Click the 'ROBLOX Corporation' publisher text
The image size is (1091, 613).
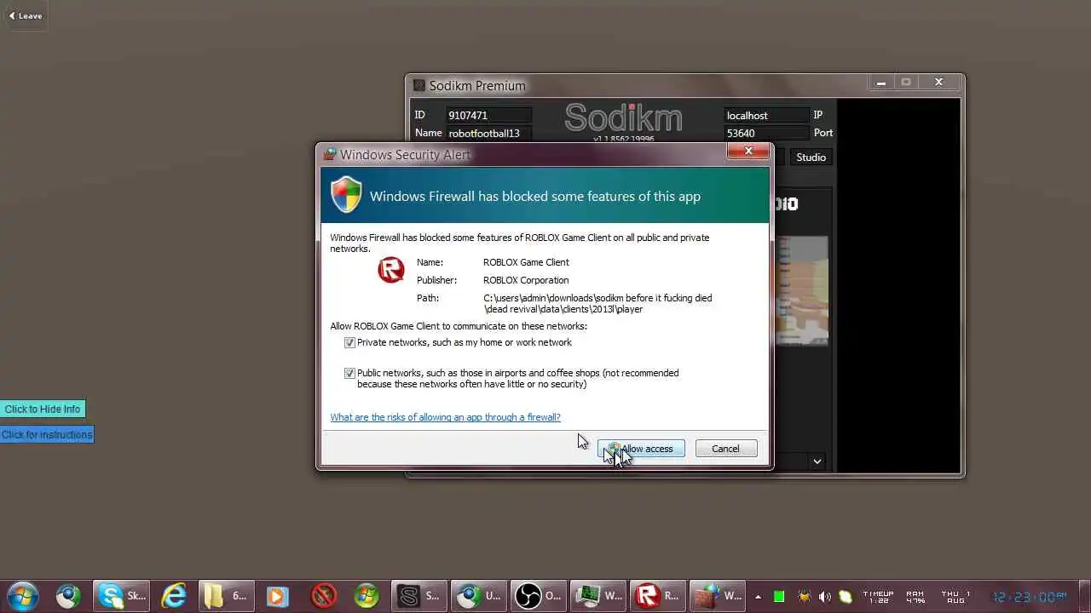tap(526, 280)
